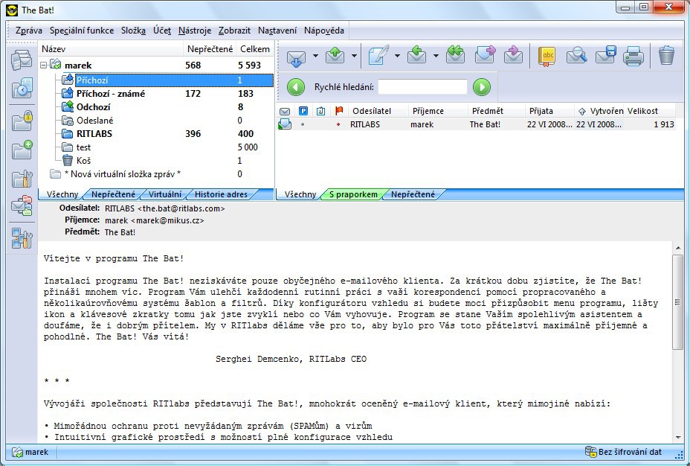Click the get new mail toolbar icon

tap(296, 56)
